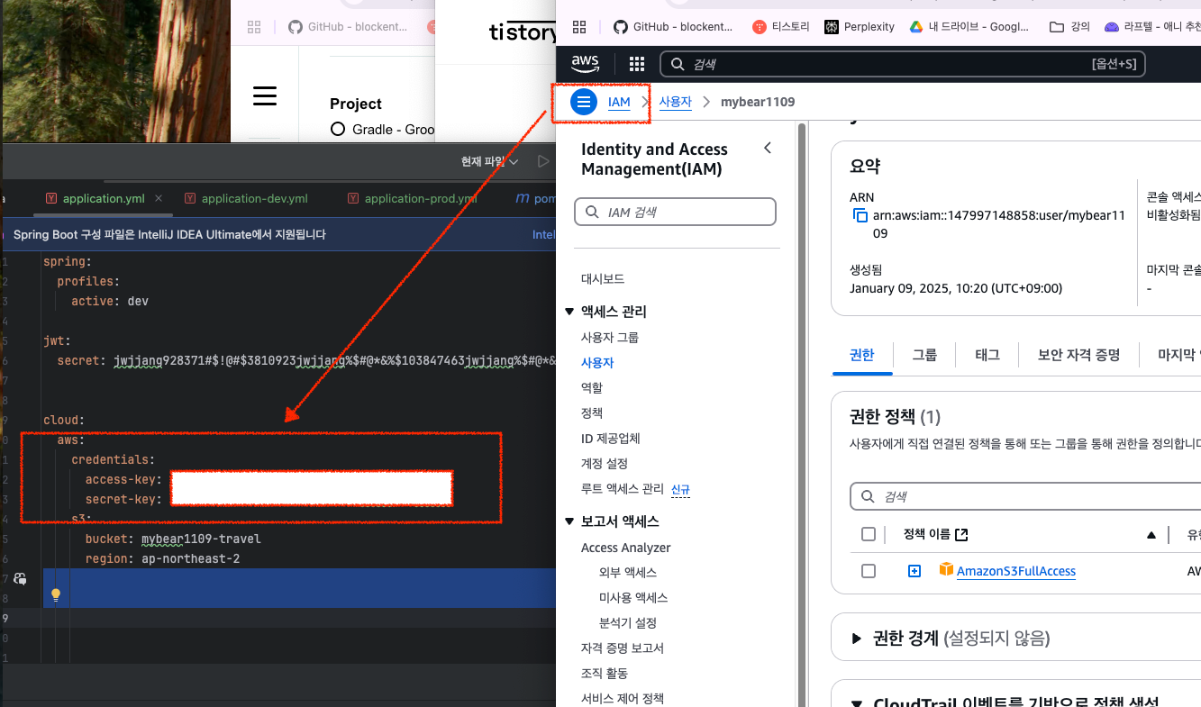Open the AWS console navigation hamburger menu
This screenshot has height=707, width=1201.
(584, 102)
